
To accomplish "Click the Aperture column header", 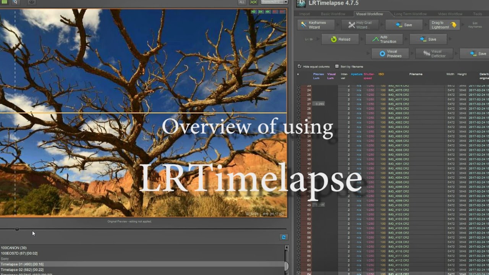I will tap(356, 74).
